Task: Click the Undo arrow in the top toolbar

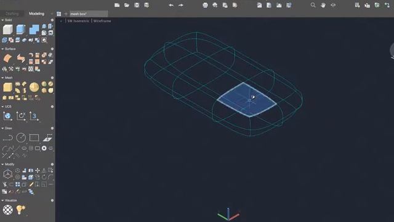Action: (x=171, y=5)
